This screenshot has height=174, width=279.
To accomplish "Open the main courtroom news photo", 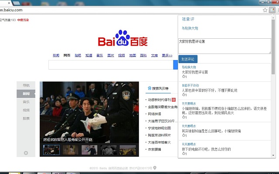I will point(89,112).
